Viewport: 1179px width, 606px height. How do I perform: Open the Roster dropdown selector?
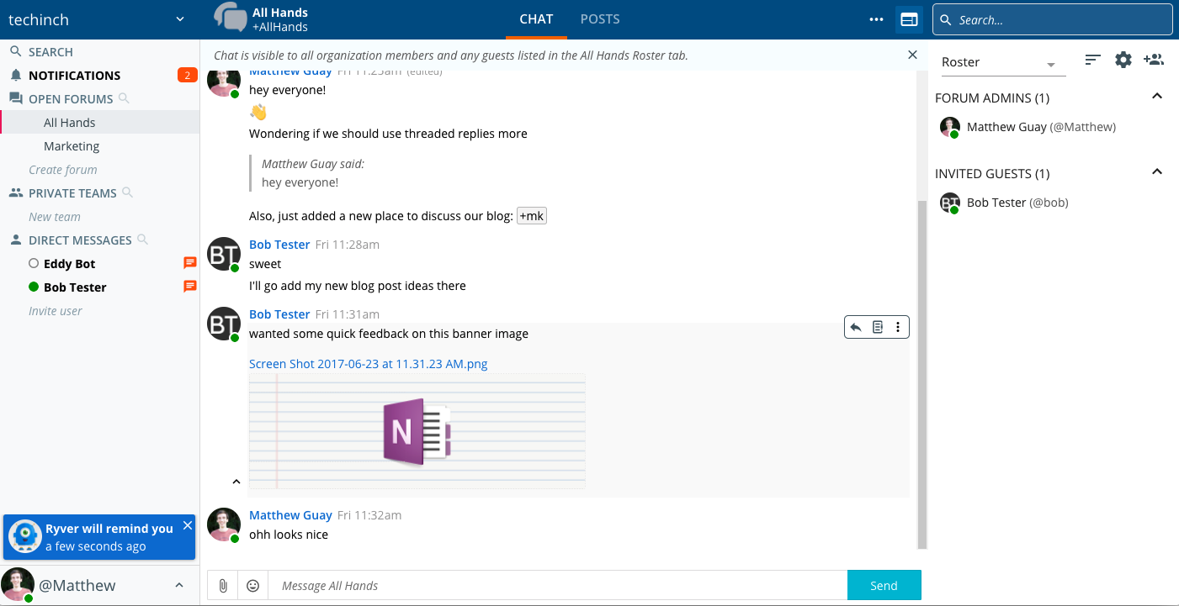point(1000,63)
